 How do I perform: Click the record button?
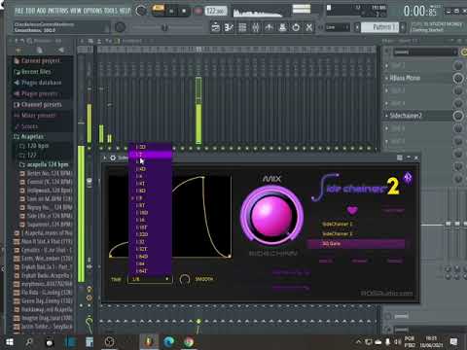pos(198,12)
